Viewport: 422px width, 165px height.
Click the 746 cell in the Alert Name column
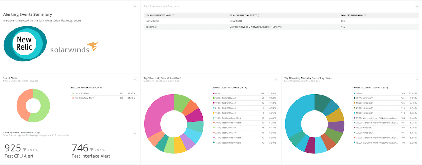click(343, 27)
